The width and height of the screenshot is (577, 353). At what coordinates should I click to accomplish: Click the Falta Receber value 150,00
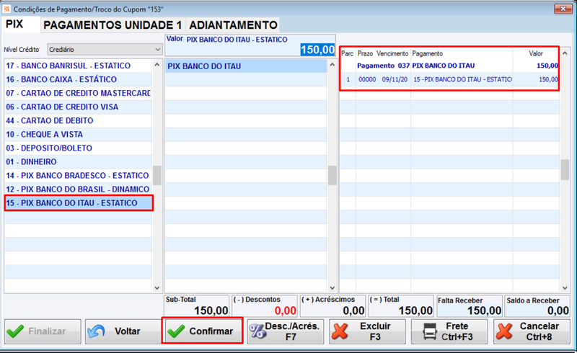[484, 310]
